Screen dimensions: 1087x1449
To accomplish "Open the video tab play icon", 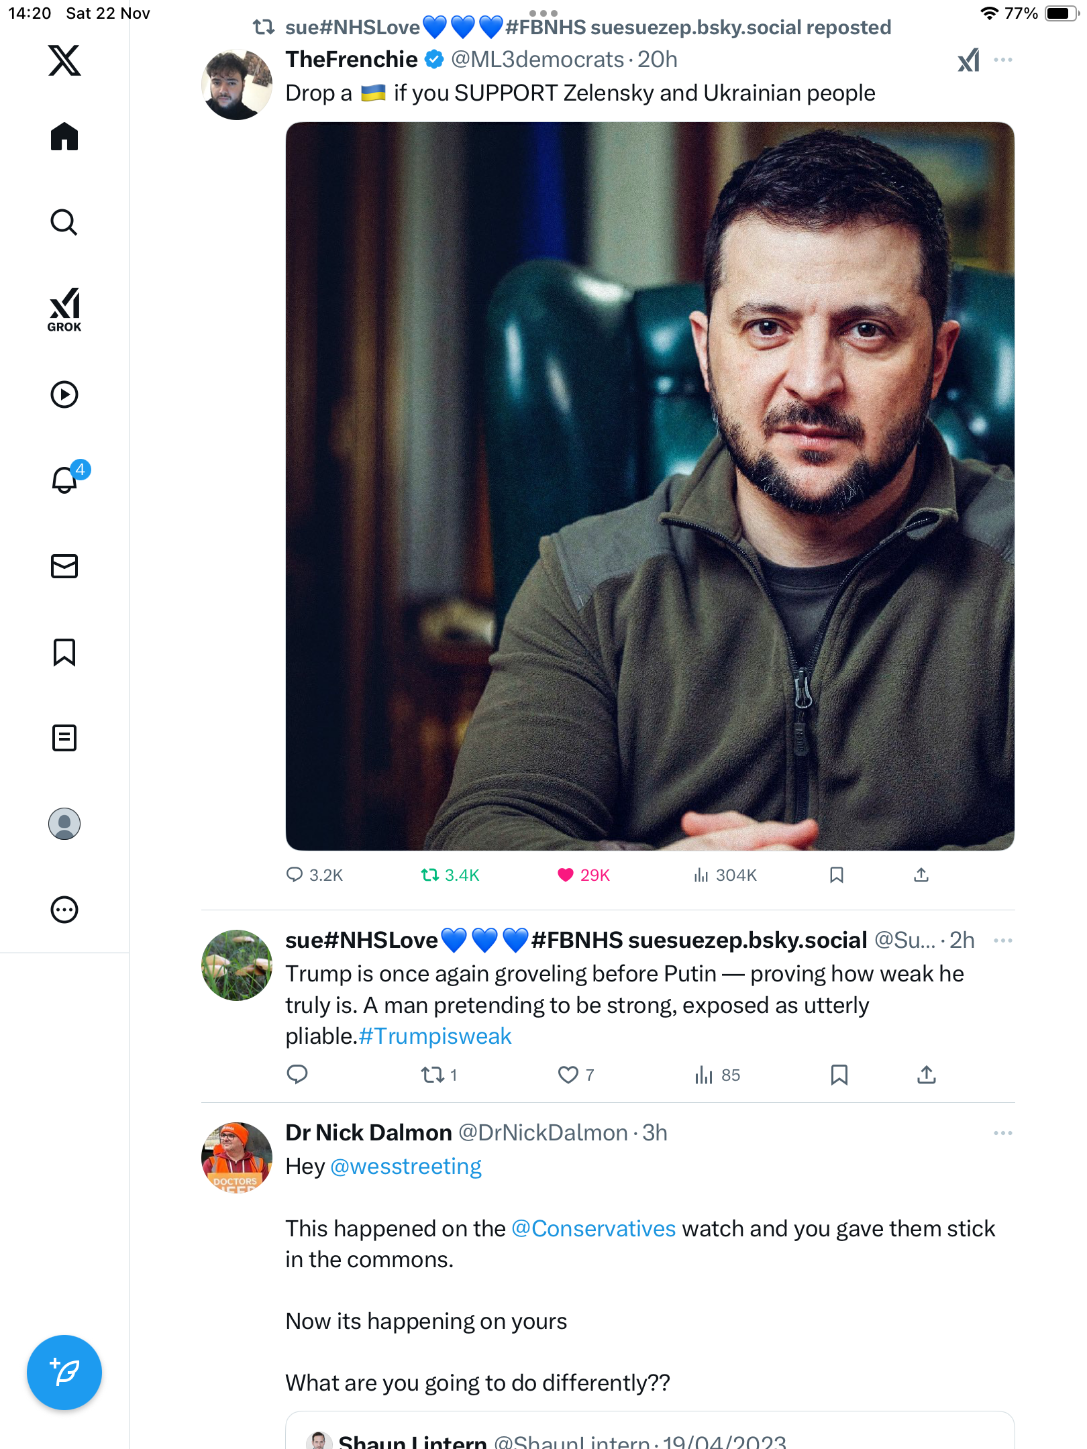I will (64, 394).
